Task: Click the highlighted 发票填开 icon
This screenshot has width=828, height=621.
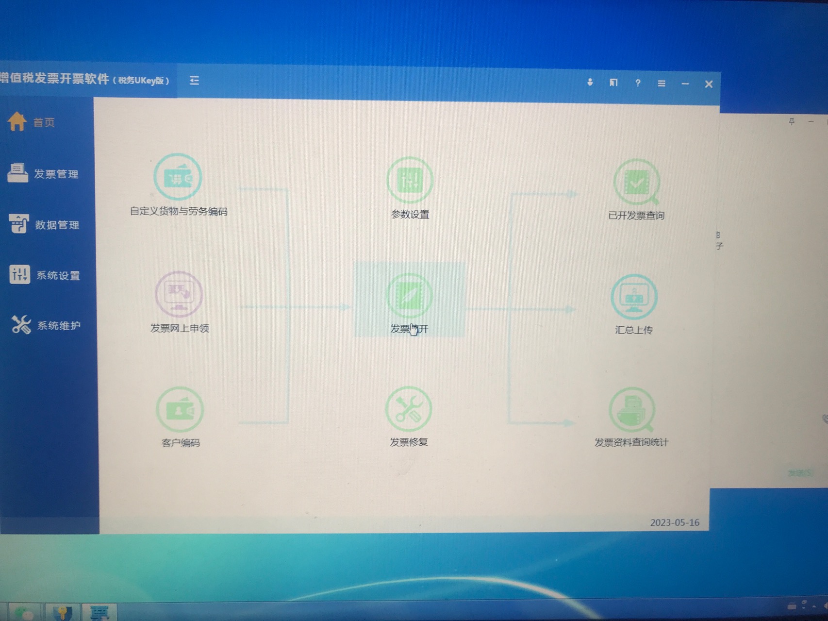Action: [x=409, y=296]
